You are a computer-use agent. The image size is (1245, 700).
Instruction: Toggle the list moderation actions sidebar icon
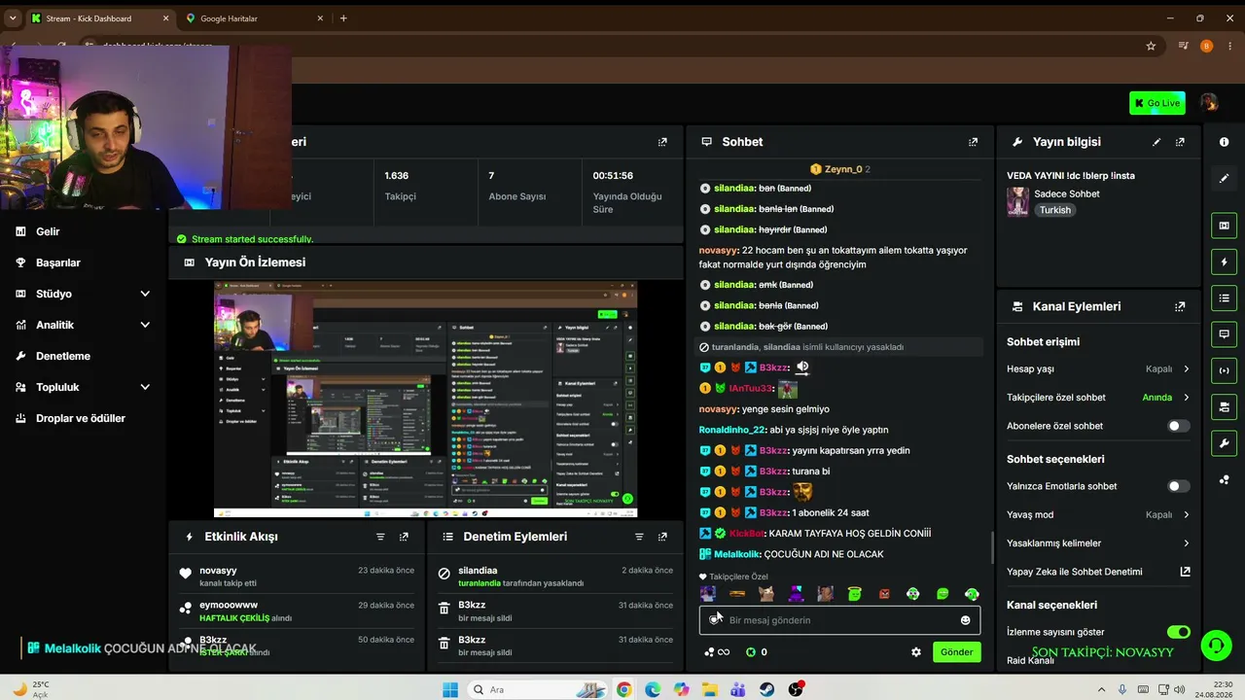(1225, 297)
